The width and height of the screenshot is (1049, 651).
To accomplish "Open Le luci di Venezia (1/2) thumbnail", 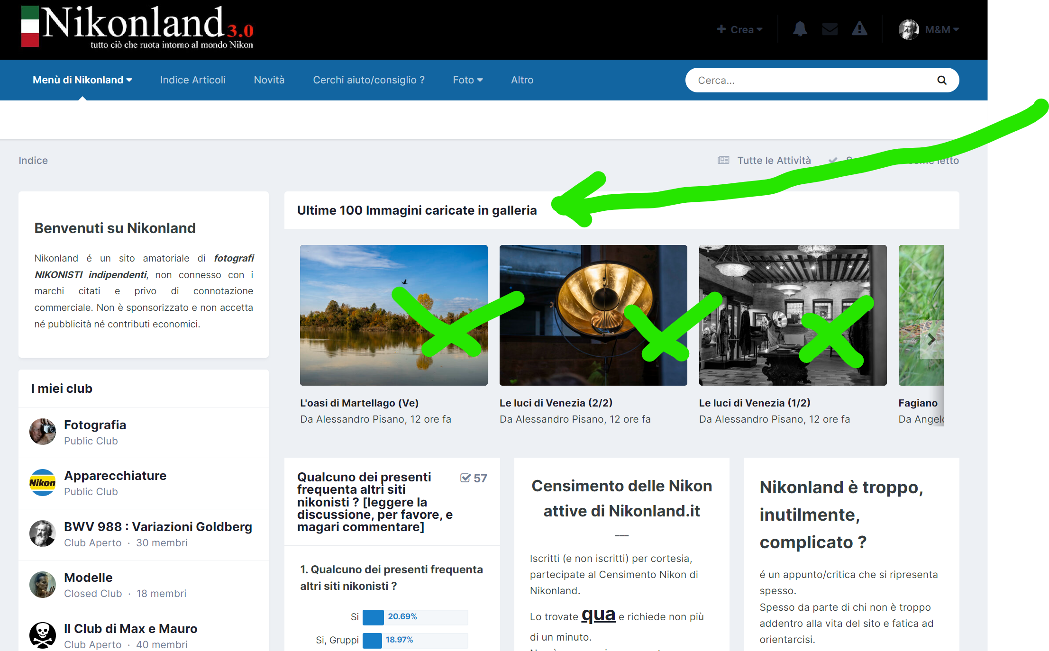I will click(x=793, y=315).
